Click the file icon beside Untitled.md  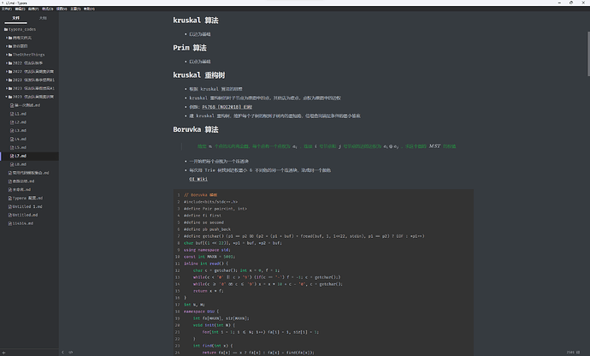pyautogui.click(x=10, y=215)
